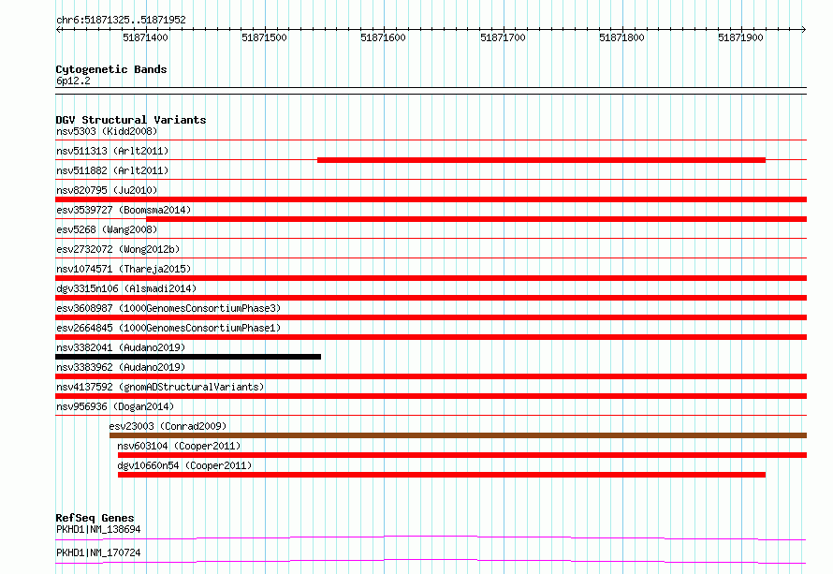Screen dimensions: 833x574
Task: Open variant nsv820795 (Ju2010) label
Action: (x=107, y=190)
